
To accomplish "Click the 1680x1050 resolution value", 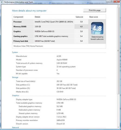I will pos(60,120).
